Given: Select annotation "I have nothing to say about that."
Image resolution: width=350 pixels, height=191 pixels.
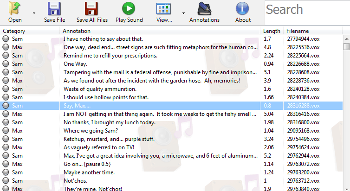Looking at the screenshot, I should [103, 39].
